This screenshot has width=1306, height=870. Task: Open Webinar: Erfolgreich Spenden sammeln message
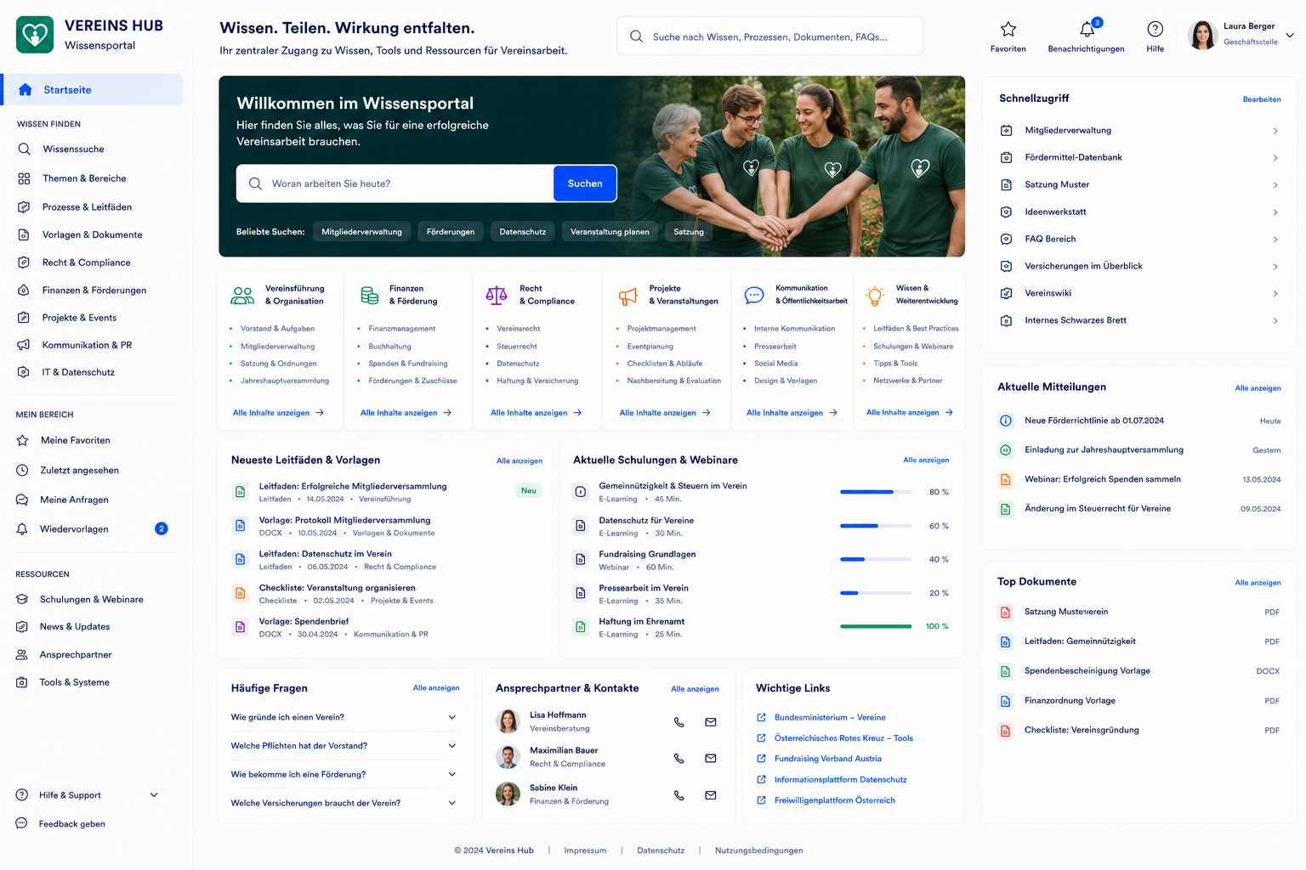coord(1138,479)
